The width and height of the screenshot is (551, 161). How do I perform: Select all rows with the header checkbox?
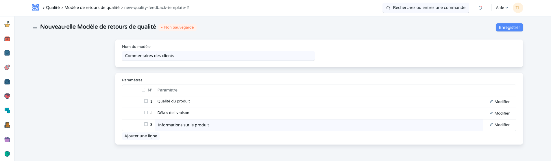143,90
